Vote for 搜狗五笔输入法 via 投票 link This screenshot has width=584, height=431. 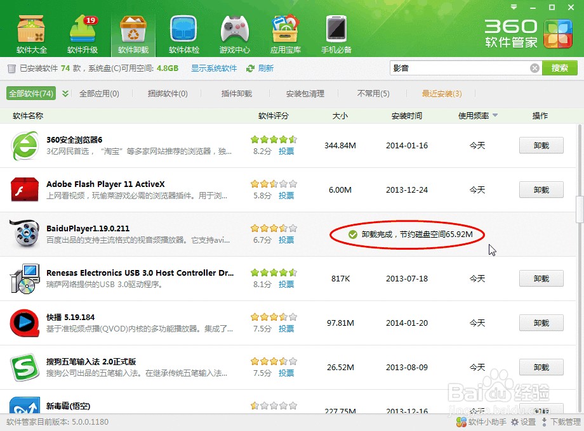(x=286, y=373)
